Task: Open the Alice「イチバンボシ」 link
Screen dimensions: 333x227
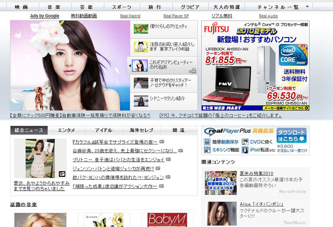Action: 261,204
